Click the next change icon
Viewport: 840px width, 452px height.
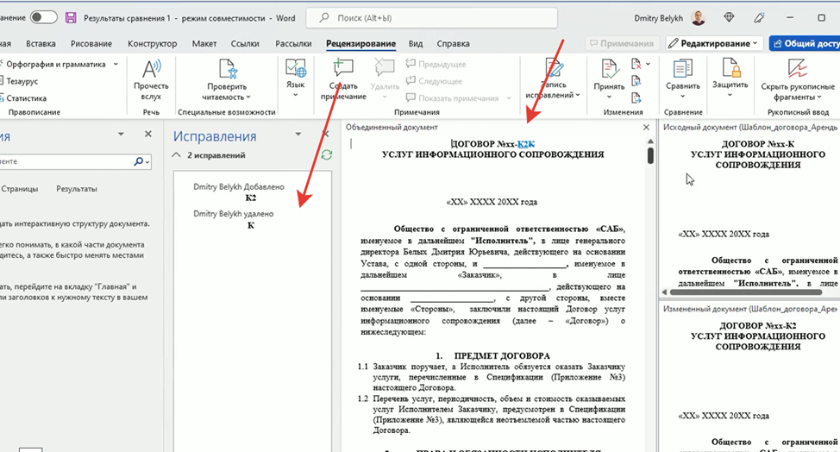(636, 98)
